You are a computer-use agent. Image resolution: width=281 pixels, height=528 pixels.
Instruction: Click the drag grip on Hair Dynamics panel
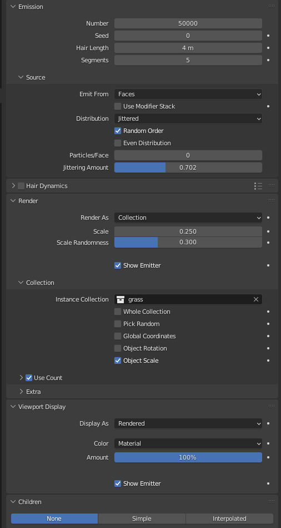click(x=272, y=186)
